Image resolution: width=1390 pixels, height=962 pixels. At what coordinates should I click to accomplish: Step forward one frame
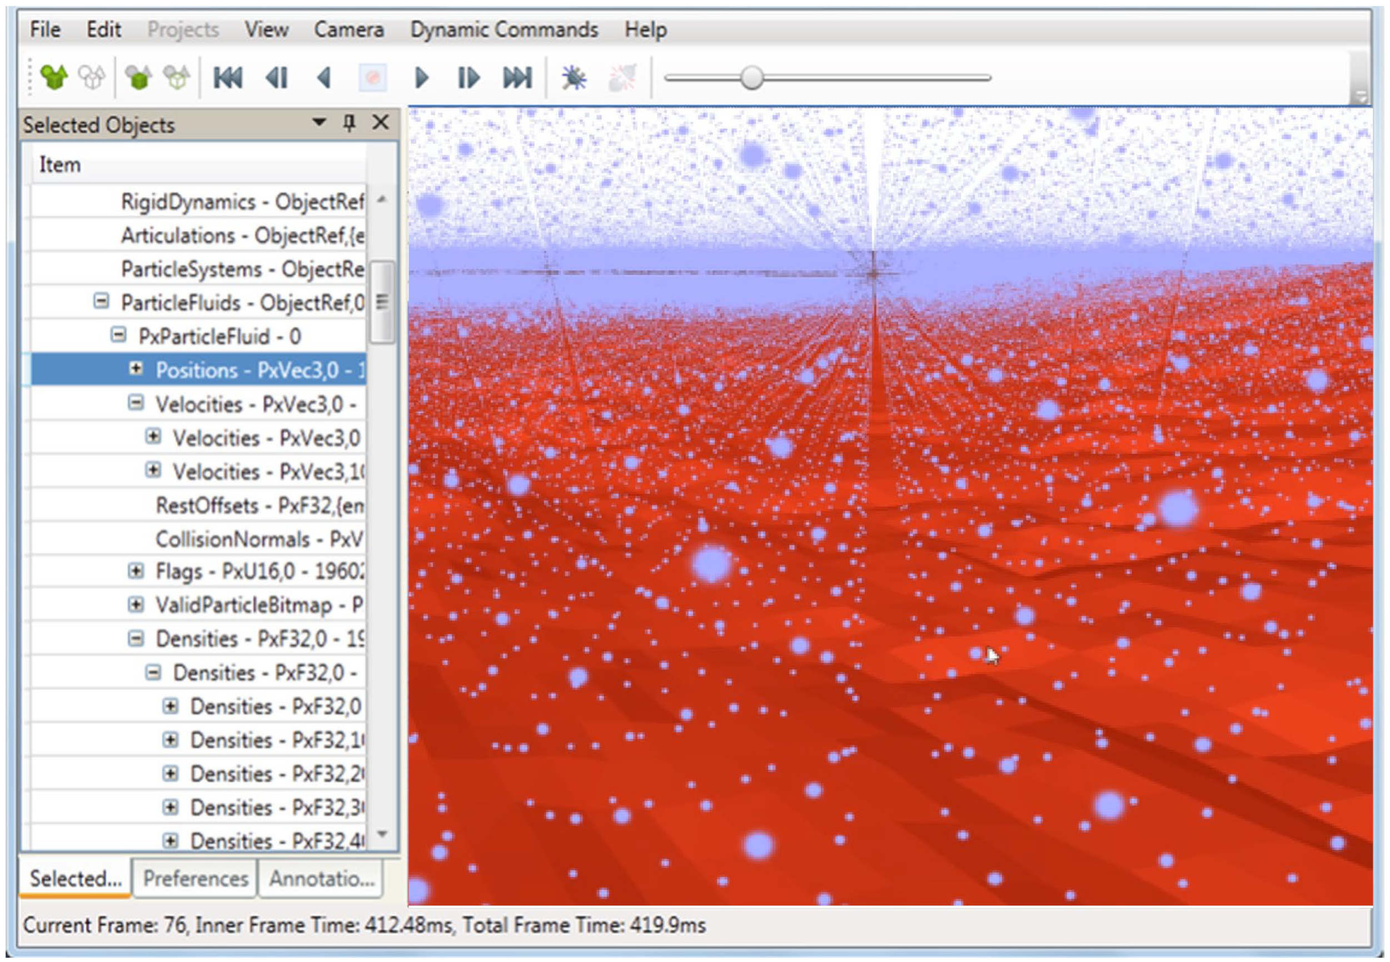point(469,78)
